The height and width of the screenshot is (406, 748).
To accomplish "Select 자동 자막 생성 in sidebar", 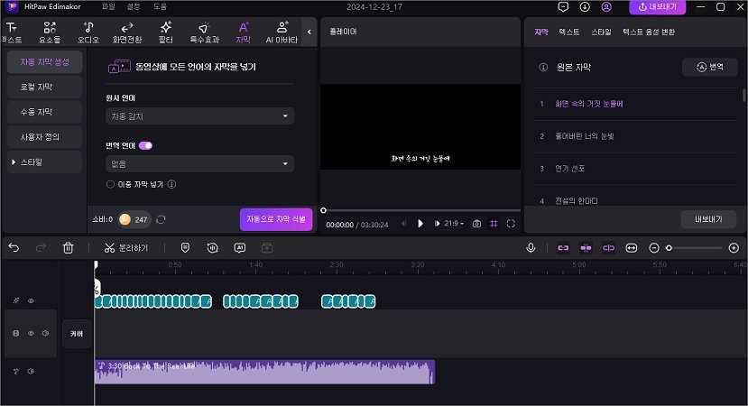I will coord(44,62).
